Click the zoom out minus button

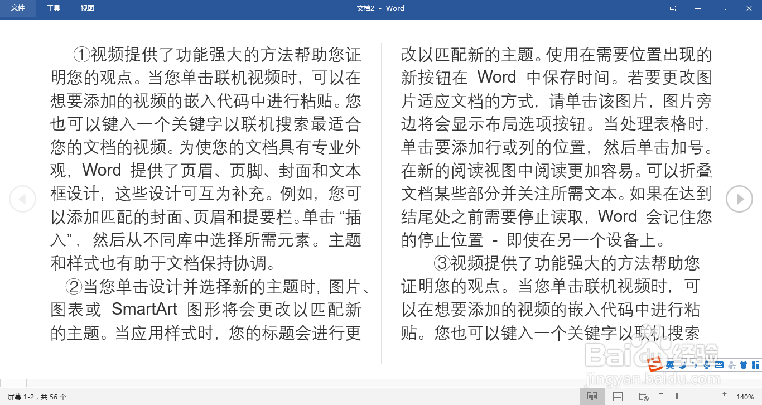660,395
